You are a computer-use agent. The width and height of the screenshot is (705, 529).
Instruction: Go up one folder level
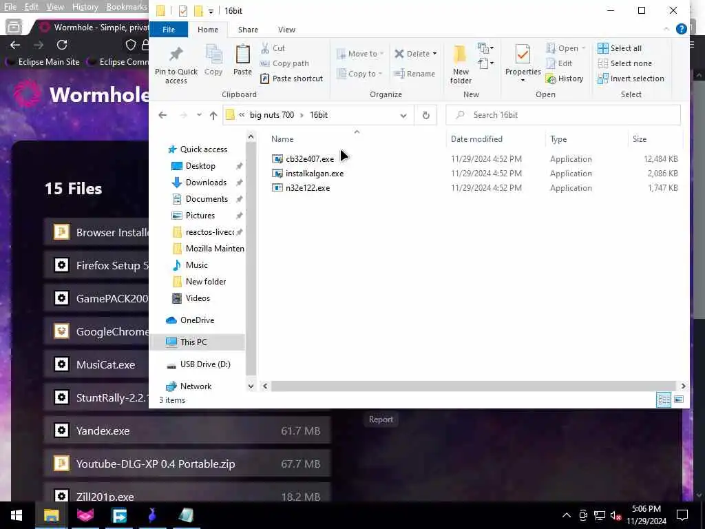click(x=213, y=115)
